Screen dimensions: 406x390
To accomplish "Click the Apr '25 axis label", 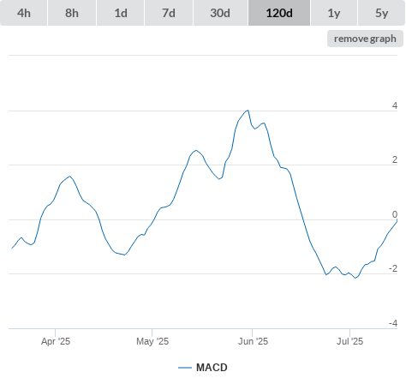I will 56,341.
